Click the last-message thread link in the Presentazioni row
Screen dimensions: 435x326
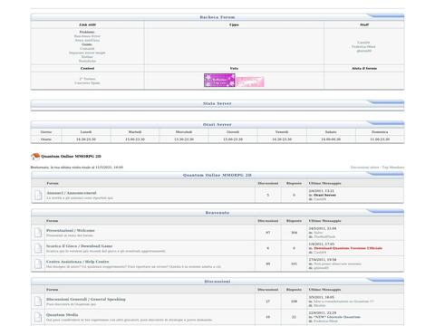click(x=318, y=233)
